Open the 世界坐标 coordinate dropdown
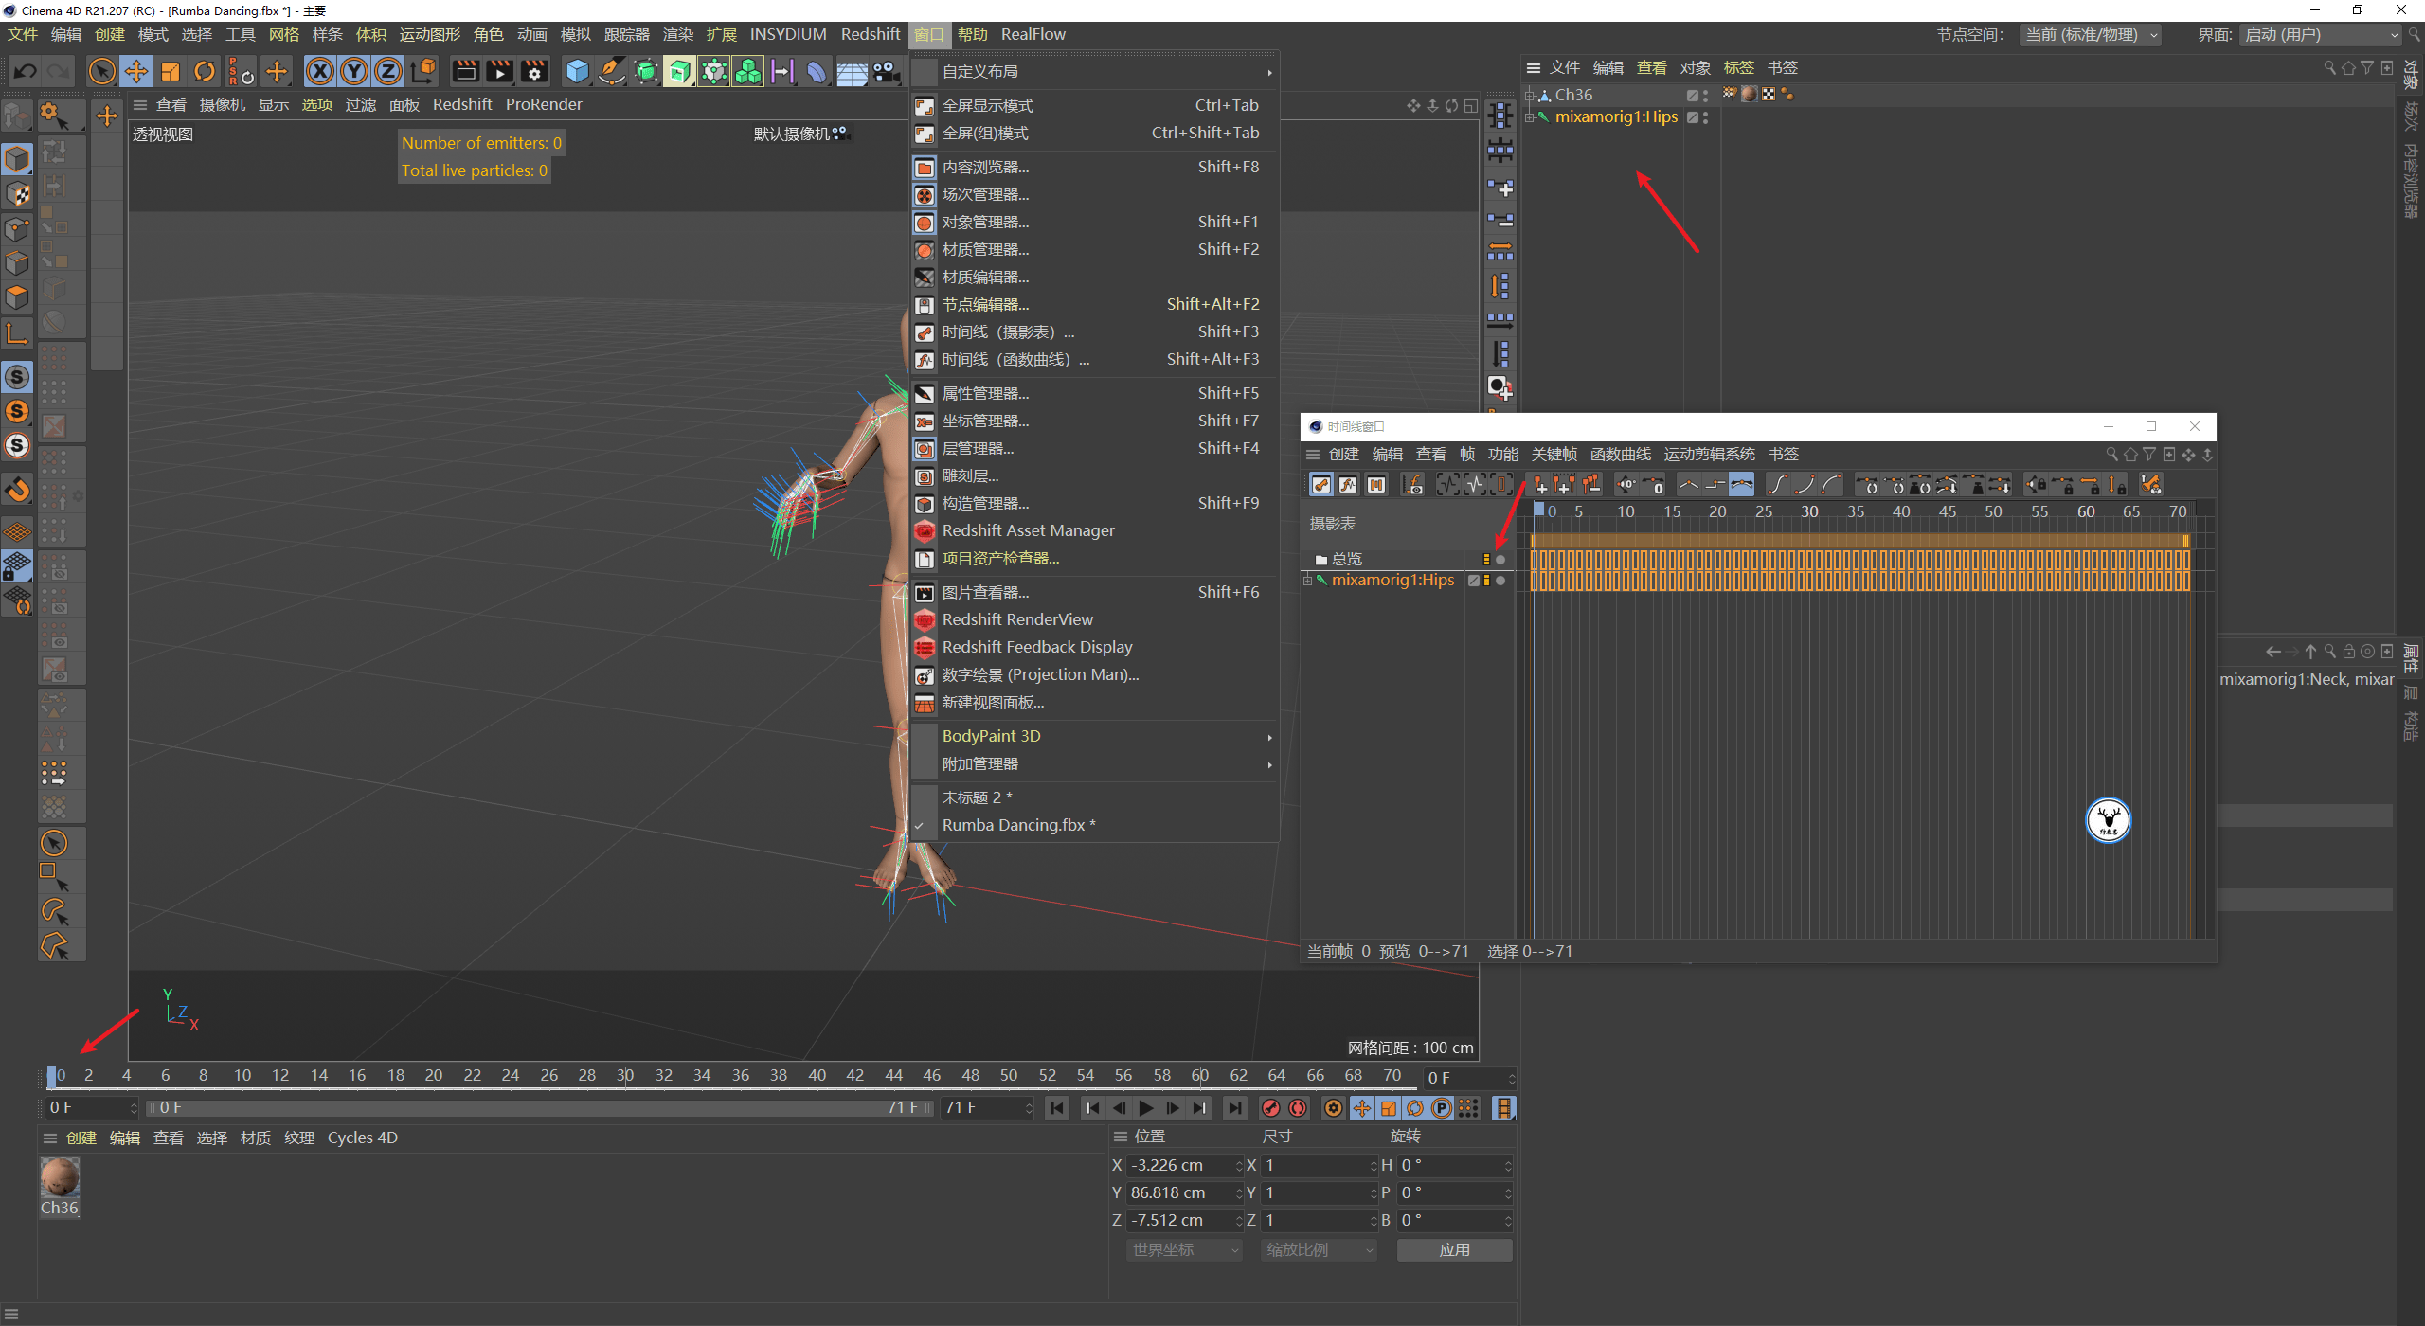Viewport: 2425px width, 1326px height. tap(1182, 1249)
